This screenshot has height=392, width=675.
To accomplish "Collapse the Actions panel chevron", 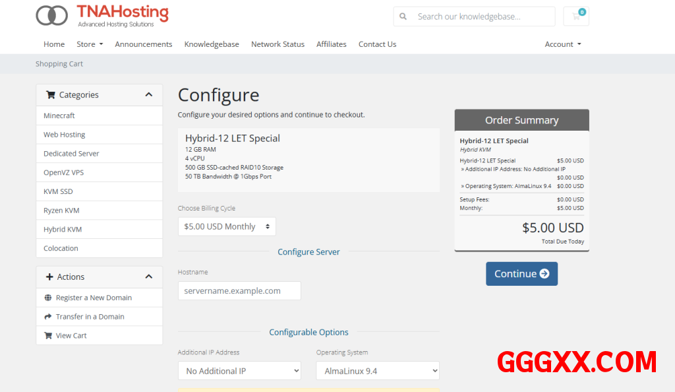I will (x=149, y=277).
